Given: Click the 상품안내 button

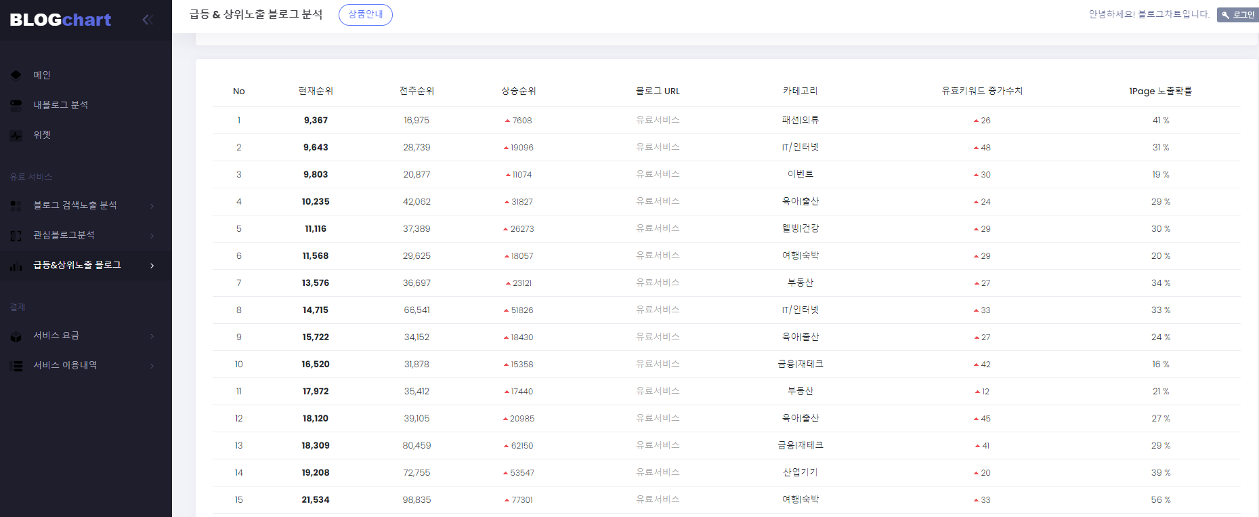Looking at the screenshot, I should pos(366,14).
